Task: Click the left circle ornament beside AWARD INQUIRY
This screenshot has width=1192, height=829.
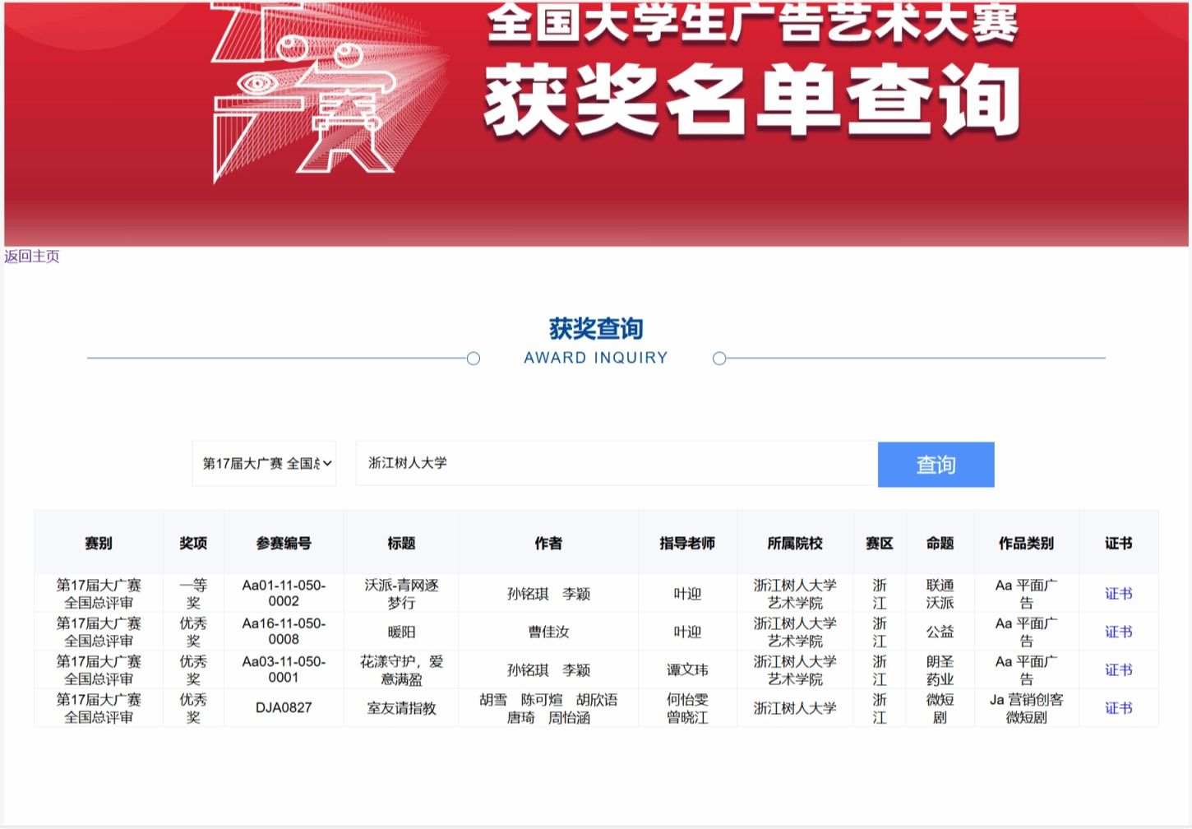Action: click(x=474, y=359)
